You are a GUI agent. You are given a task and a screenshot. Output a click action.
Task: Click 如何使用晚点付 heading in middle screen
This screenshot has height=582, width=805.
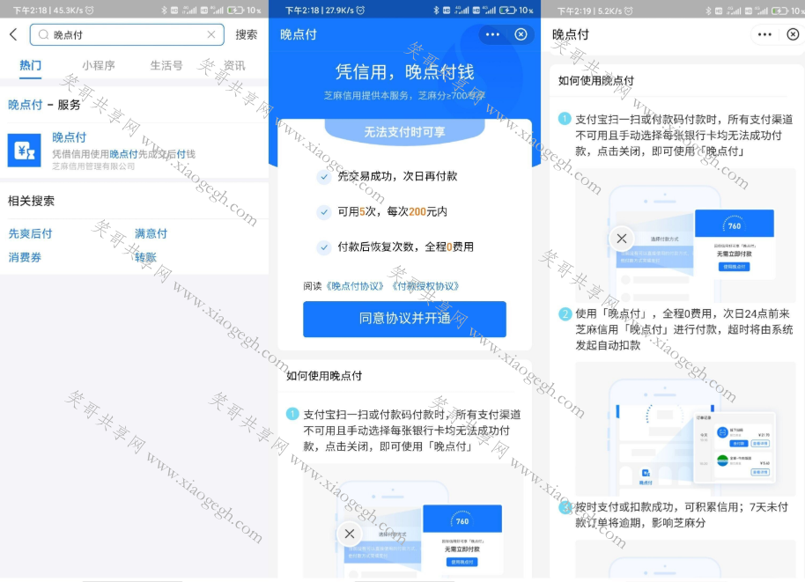click(x=324, y=376)
